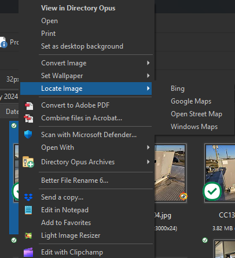235x258 pixels.
Task: Click the Acrobat combine files icon
Action: click(x=28, y=119)
